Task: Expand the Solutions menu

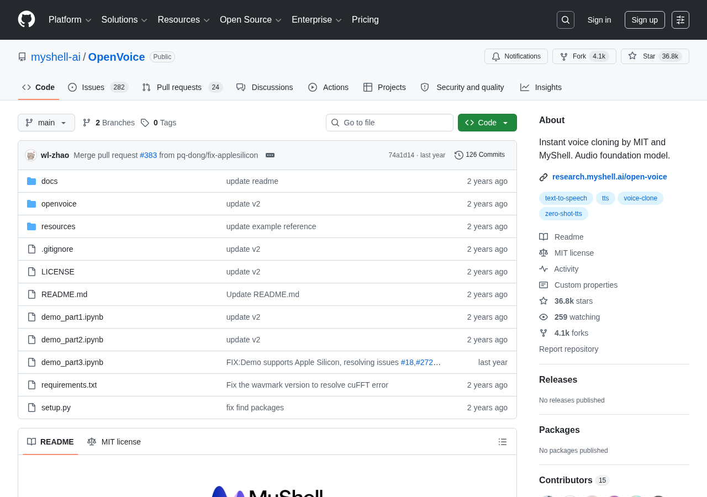Action: click(125, 20)
